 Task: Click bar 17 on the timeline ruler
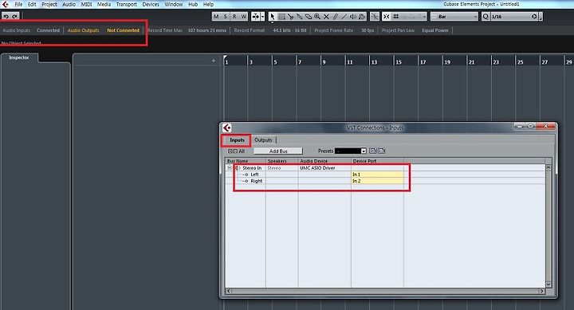(x=423, y=62)
